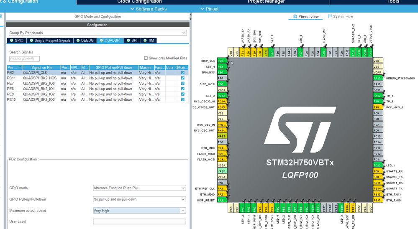Open the Maximum output speed dropdown
The height and width of the screenshot is (229, 418).
click(x=139, y=210)
